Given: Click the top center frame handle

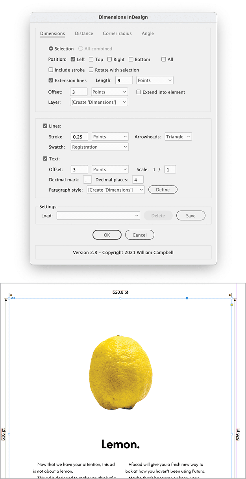Looking at the screenshot, I should [x=120, y=298].
